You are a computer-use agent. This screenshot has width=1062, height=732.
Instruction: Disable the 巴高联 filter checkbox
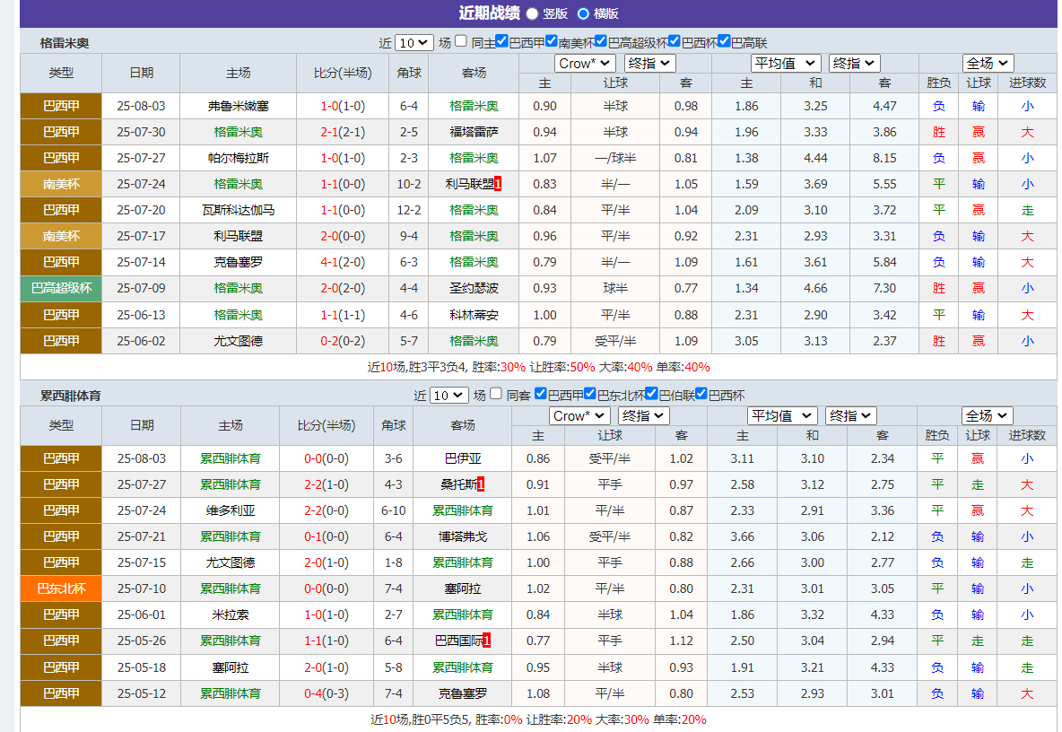point(724,40)
